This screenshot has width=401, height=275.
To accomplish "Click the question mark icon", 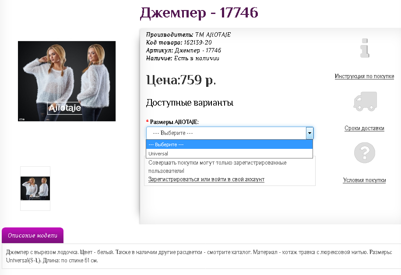I will coord(364,152).
